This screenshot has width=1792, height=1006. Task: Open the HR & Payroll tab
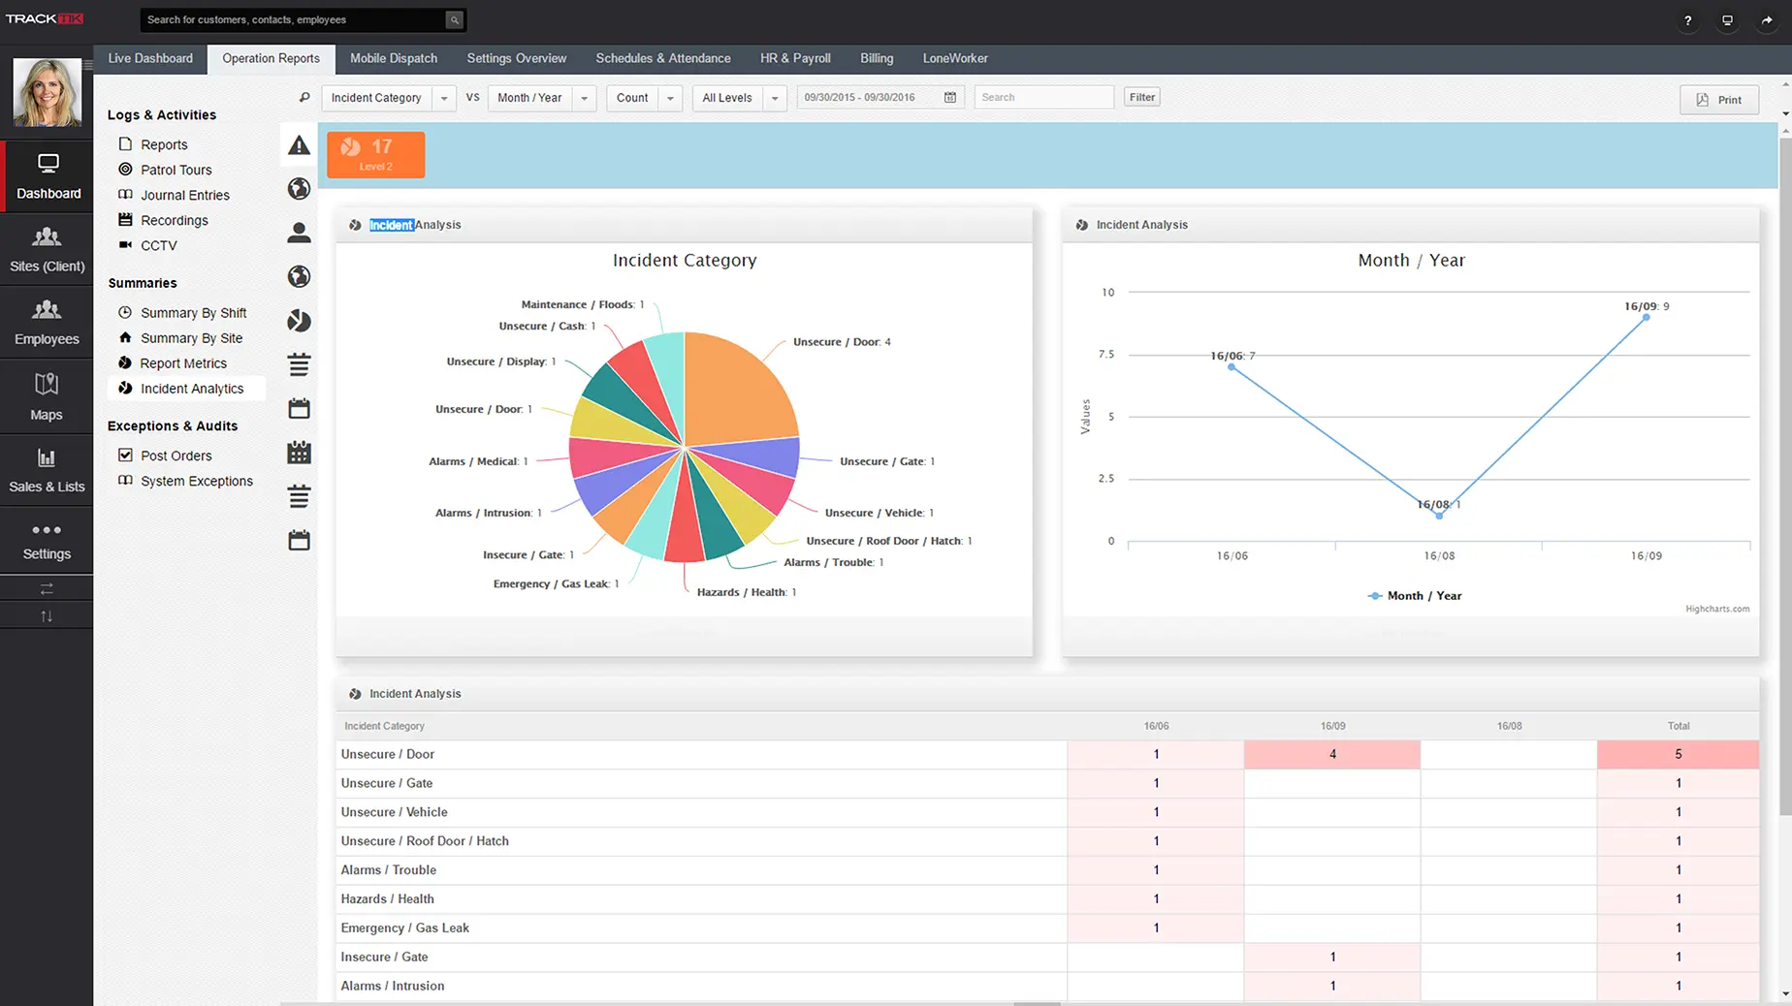click(795, 58)
